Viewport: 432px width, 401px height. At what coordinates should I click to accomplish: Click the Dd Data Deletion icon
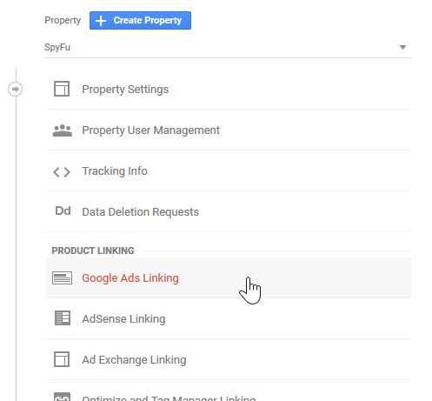(x=63, y=211)
